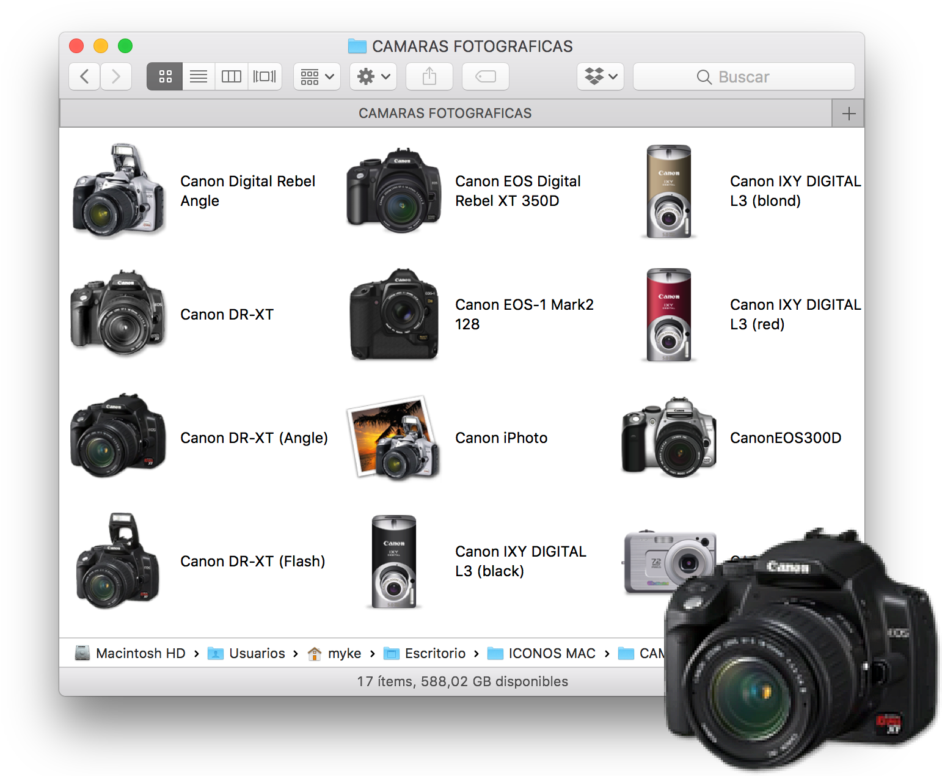Image resolution: width=942 pixels, height=776 pixels.
Task: Open the item arrangement dropdown
Action: click(317, 76)
